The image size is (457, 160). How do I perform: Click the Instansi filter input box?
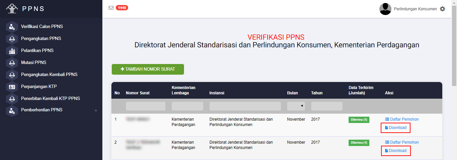[x=245, y=106]
